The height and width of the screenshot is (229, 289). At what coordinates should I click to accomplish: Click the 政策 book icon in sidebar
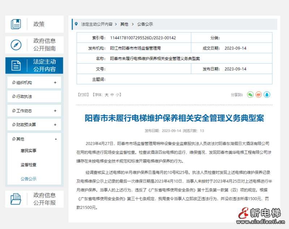click(16, 24)
